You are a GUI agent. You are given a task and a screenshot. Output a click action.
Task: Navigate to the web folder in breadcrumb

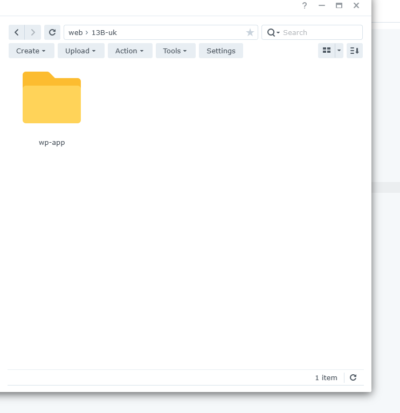point(75,32)
